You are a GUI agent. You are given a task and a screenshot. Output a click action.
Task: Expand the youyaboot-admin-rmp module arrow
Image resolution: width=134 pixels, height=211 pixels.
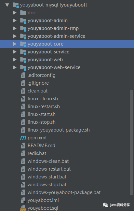coord(15,28)
